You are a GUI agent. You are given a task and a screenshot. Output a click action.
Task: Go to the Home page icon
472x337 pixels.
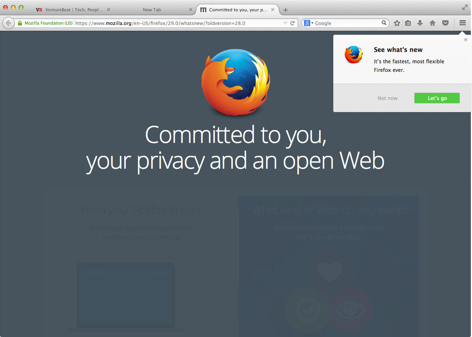point(433,23)
